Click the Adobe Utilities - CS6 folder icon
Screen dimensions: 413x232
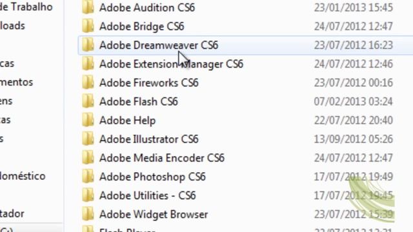pos(88,195)
